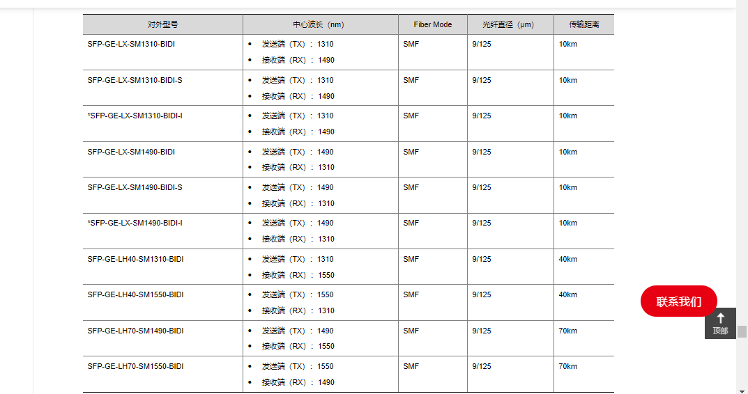The width and height of the screenshot is (748, 394).
Task: Select model name SFP-GE-LH40-SM1550-BIDI
Action: pos(135,294)
